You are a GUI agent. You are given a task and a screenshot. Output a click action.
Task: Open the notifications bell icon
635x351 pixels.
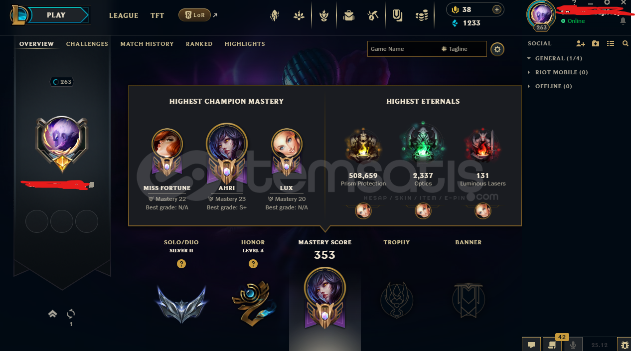[623, 21]
